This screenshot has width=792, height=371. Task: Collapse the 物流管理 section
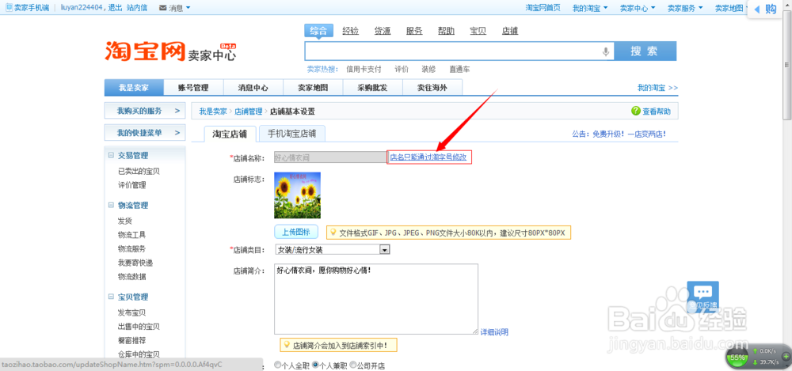point(111,205)
